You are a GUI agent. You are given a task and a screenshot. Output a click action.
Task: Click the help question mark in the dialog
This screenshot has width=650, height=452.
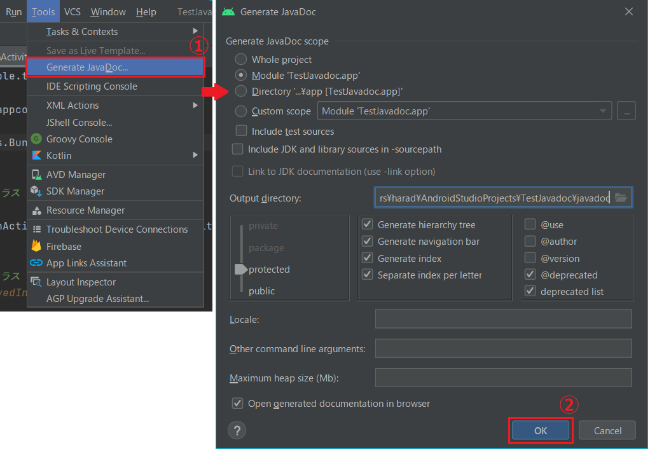(x=237, y=430)
